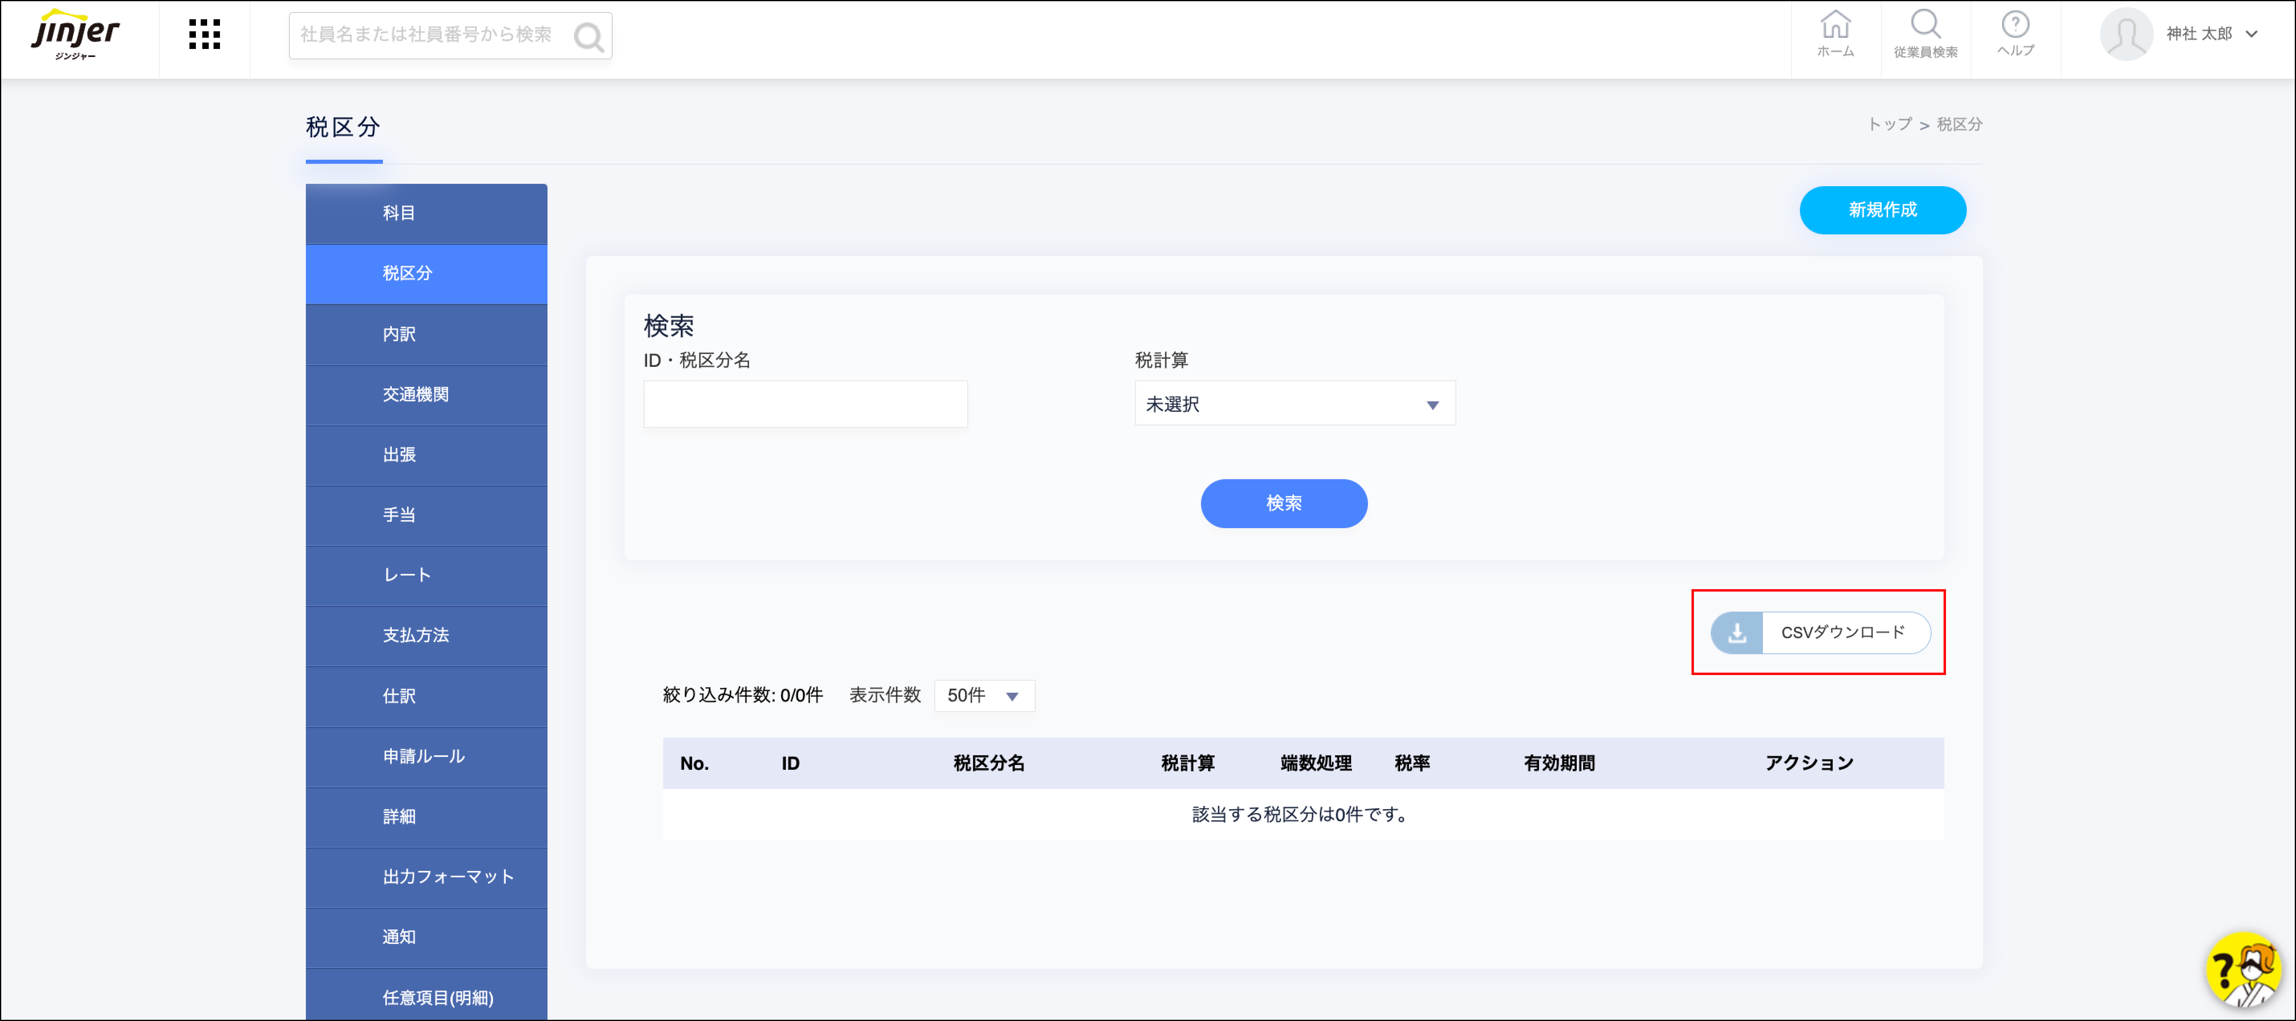The height and width of the screenshot is (1021, 2296).
Task: Open 仕訳 in the sidebar
Action: (x=426, y=697)
